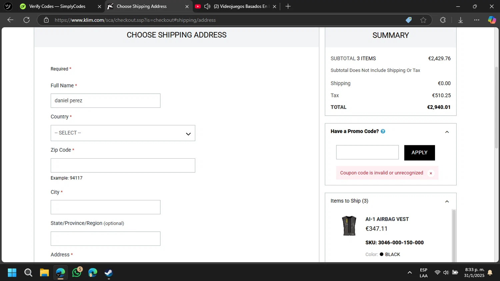Collapse the Items to Ship section

click(x=447, y=201)
